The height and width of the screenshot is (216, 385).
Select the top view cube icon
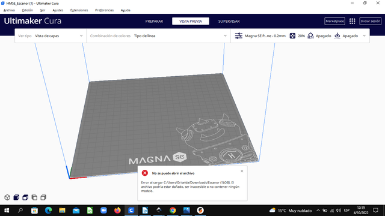point(25,197)
